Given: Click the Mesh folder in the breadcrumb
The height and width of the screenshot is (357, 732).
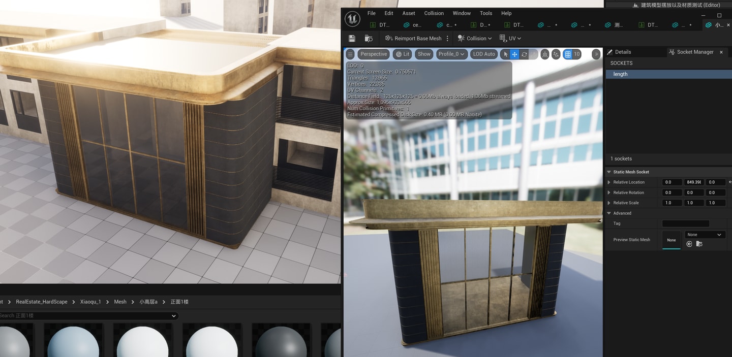Looking at the screenshot, I should click(120, 302).
